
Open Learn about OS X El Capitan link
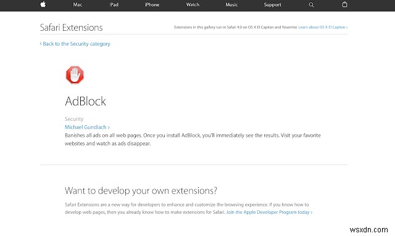tap(323, 27)
